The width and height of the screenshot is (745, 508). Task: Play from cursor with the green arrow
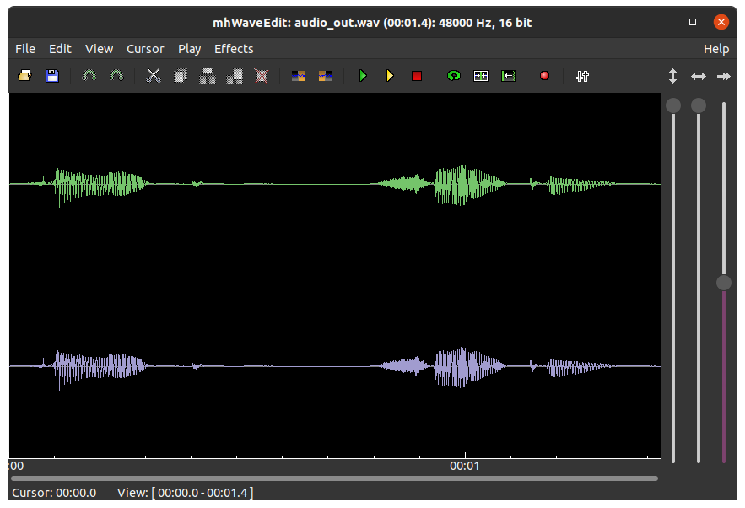coord(363,76)
